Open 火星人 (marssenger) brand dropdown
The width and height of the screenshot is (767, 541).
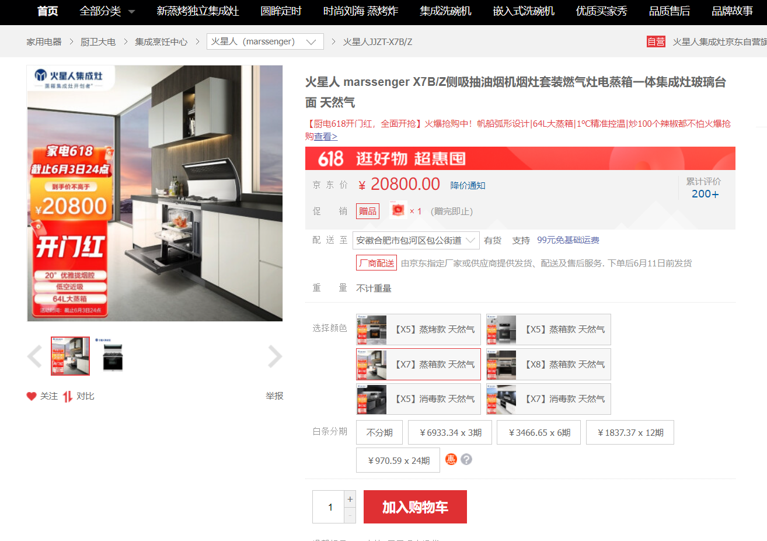coord(265,41)
